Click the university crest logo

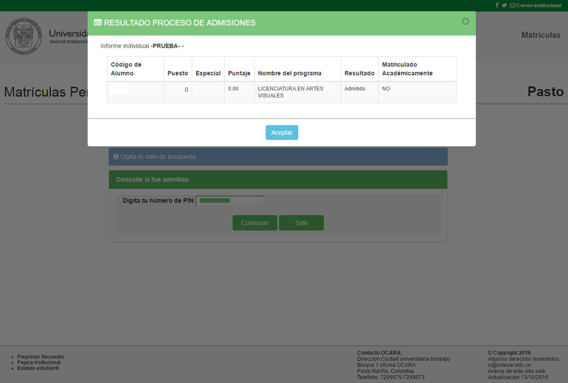[x=23, y=36]
